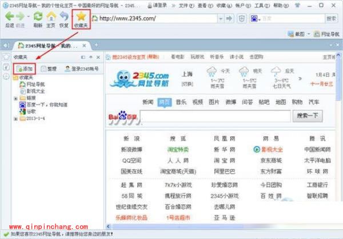Open the Tools (工具) menu

click(x=262, y=6)
